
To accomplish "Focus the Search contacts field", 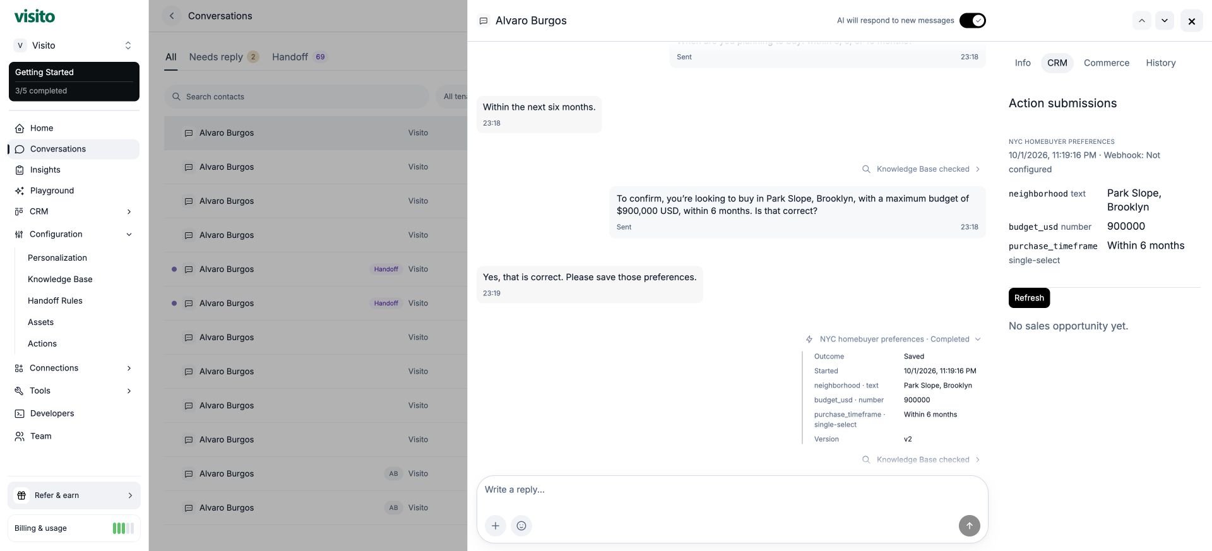I will point(297,97).
